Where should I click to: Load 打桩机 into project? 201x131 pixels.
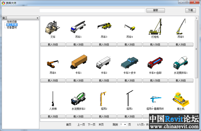click(x=155, y=45)
